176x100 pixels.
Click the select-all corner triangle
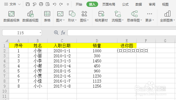click(x=6, y=41)
